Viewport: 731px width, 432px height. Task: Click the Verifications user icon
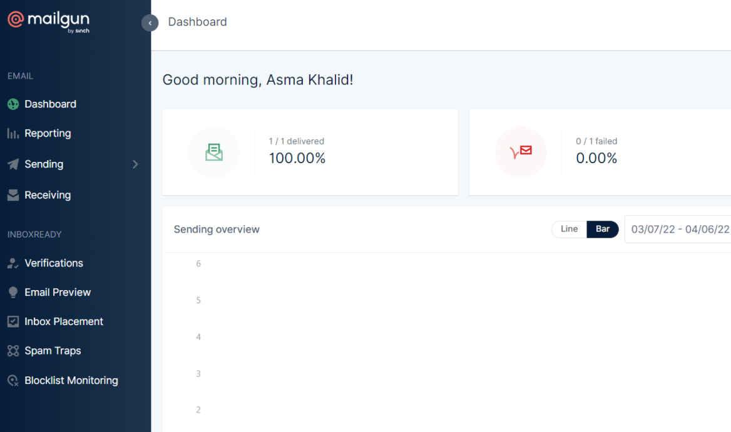point(13,264)
